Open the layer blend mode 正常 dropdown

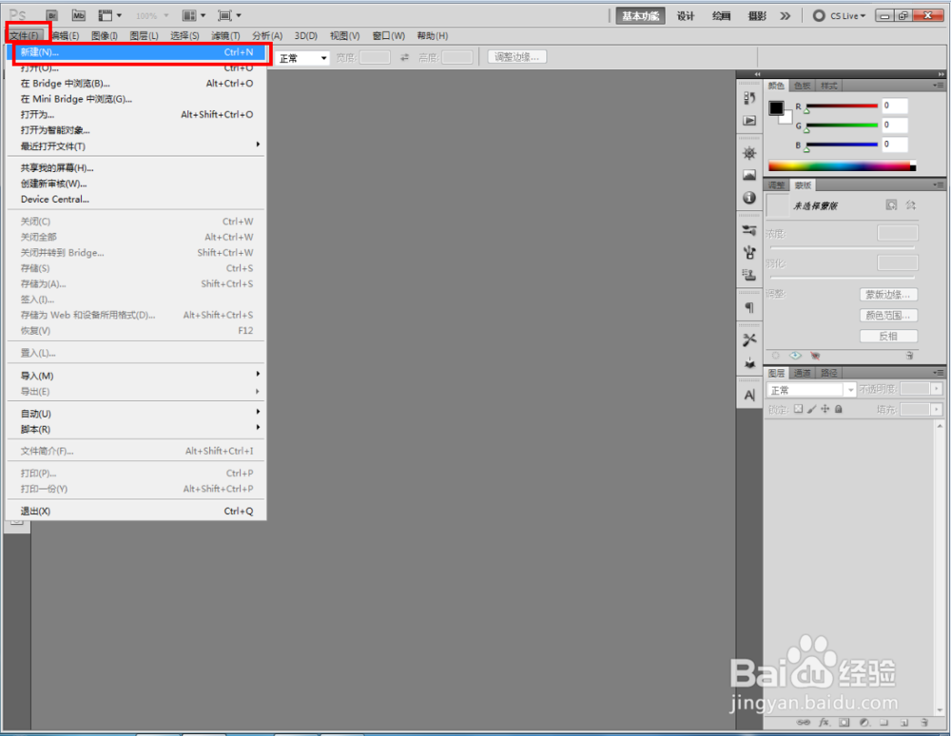pyautogui.click(x=811, y=390)
